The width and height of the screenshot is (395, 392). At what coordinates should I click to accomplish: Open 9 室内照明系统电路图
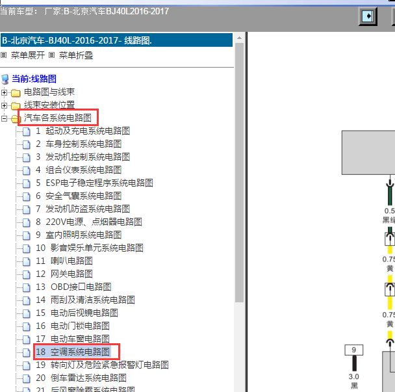79,235
